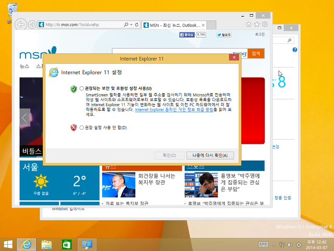Click the 정품 인증 link in back window
Viewport: 334px width, 251px height.
pos(283,198)
